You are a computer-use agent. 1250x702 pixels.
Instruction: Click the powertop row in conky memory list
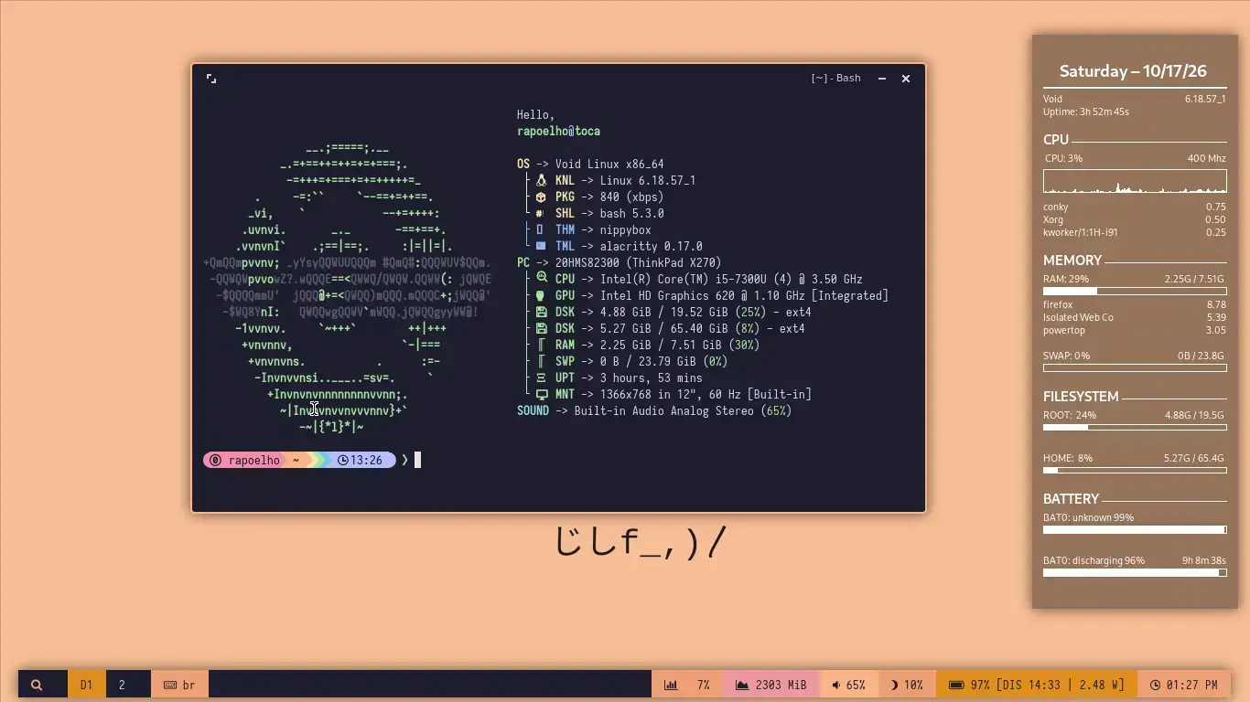[x=1135, y=330]
